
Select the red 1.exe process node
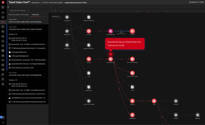[x=154, y=101]
